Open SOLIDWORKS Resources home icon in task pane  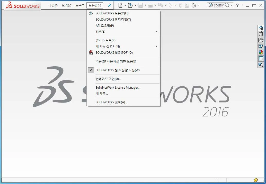261,28
